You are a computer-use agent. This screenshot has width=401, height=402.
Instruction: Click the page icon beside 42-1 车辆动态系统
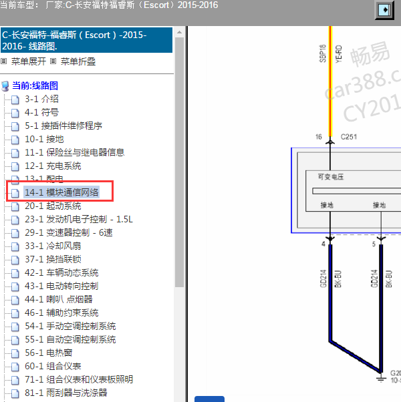point(15,273)
